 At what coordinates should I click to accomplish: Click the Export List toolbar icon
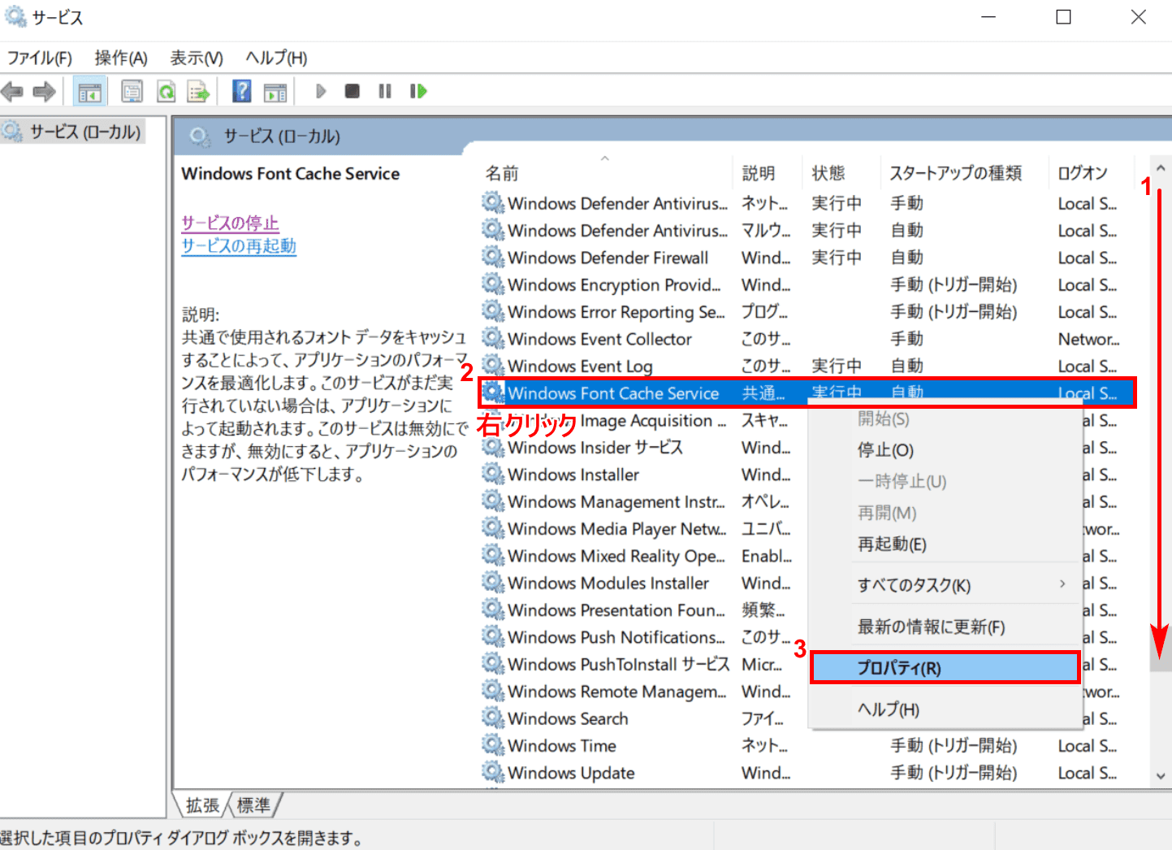coord(198,91)
